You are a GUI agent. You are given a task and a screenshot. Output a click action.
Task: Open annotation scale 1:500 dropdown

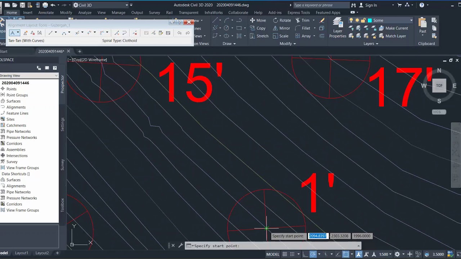click(x=385, y=254)
